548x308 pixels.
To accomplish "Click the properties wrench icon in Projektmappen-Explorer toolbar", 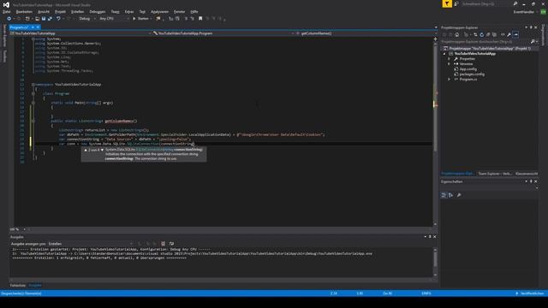I will click(x=509, y=34).
